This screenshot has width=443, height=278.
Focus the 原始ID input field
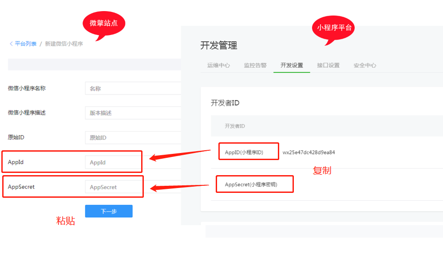pos(133,138)
